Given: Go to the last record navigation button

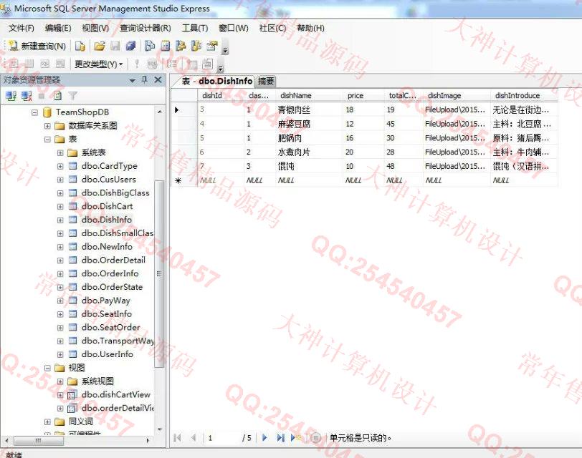Looking at the screenshot, I should pyautogui.click(x=280, y=438).
